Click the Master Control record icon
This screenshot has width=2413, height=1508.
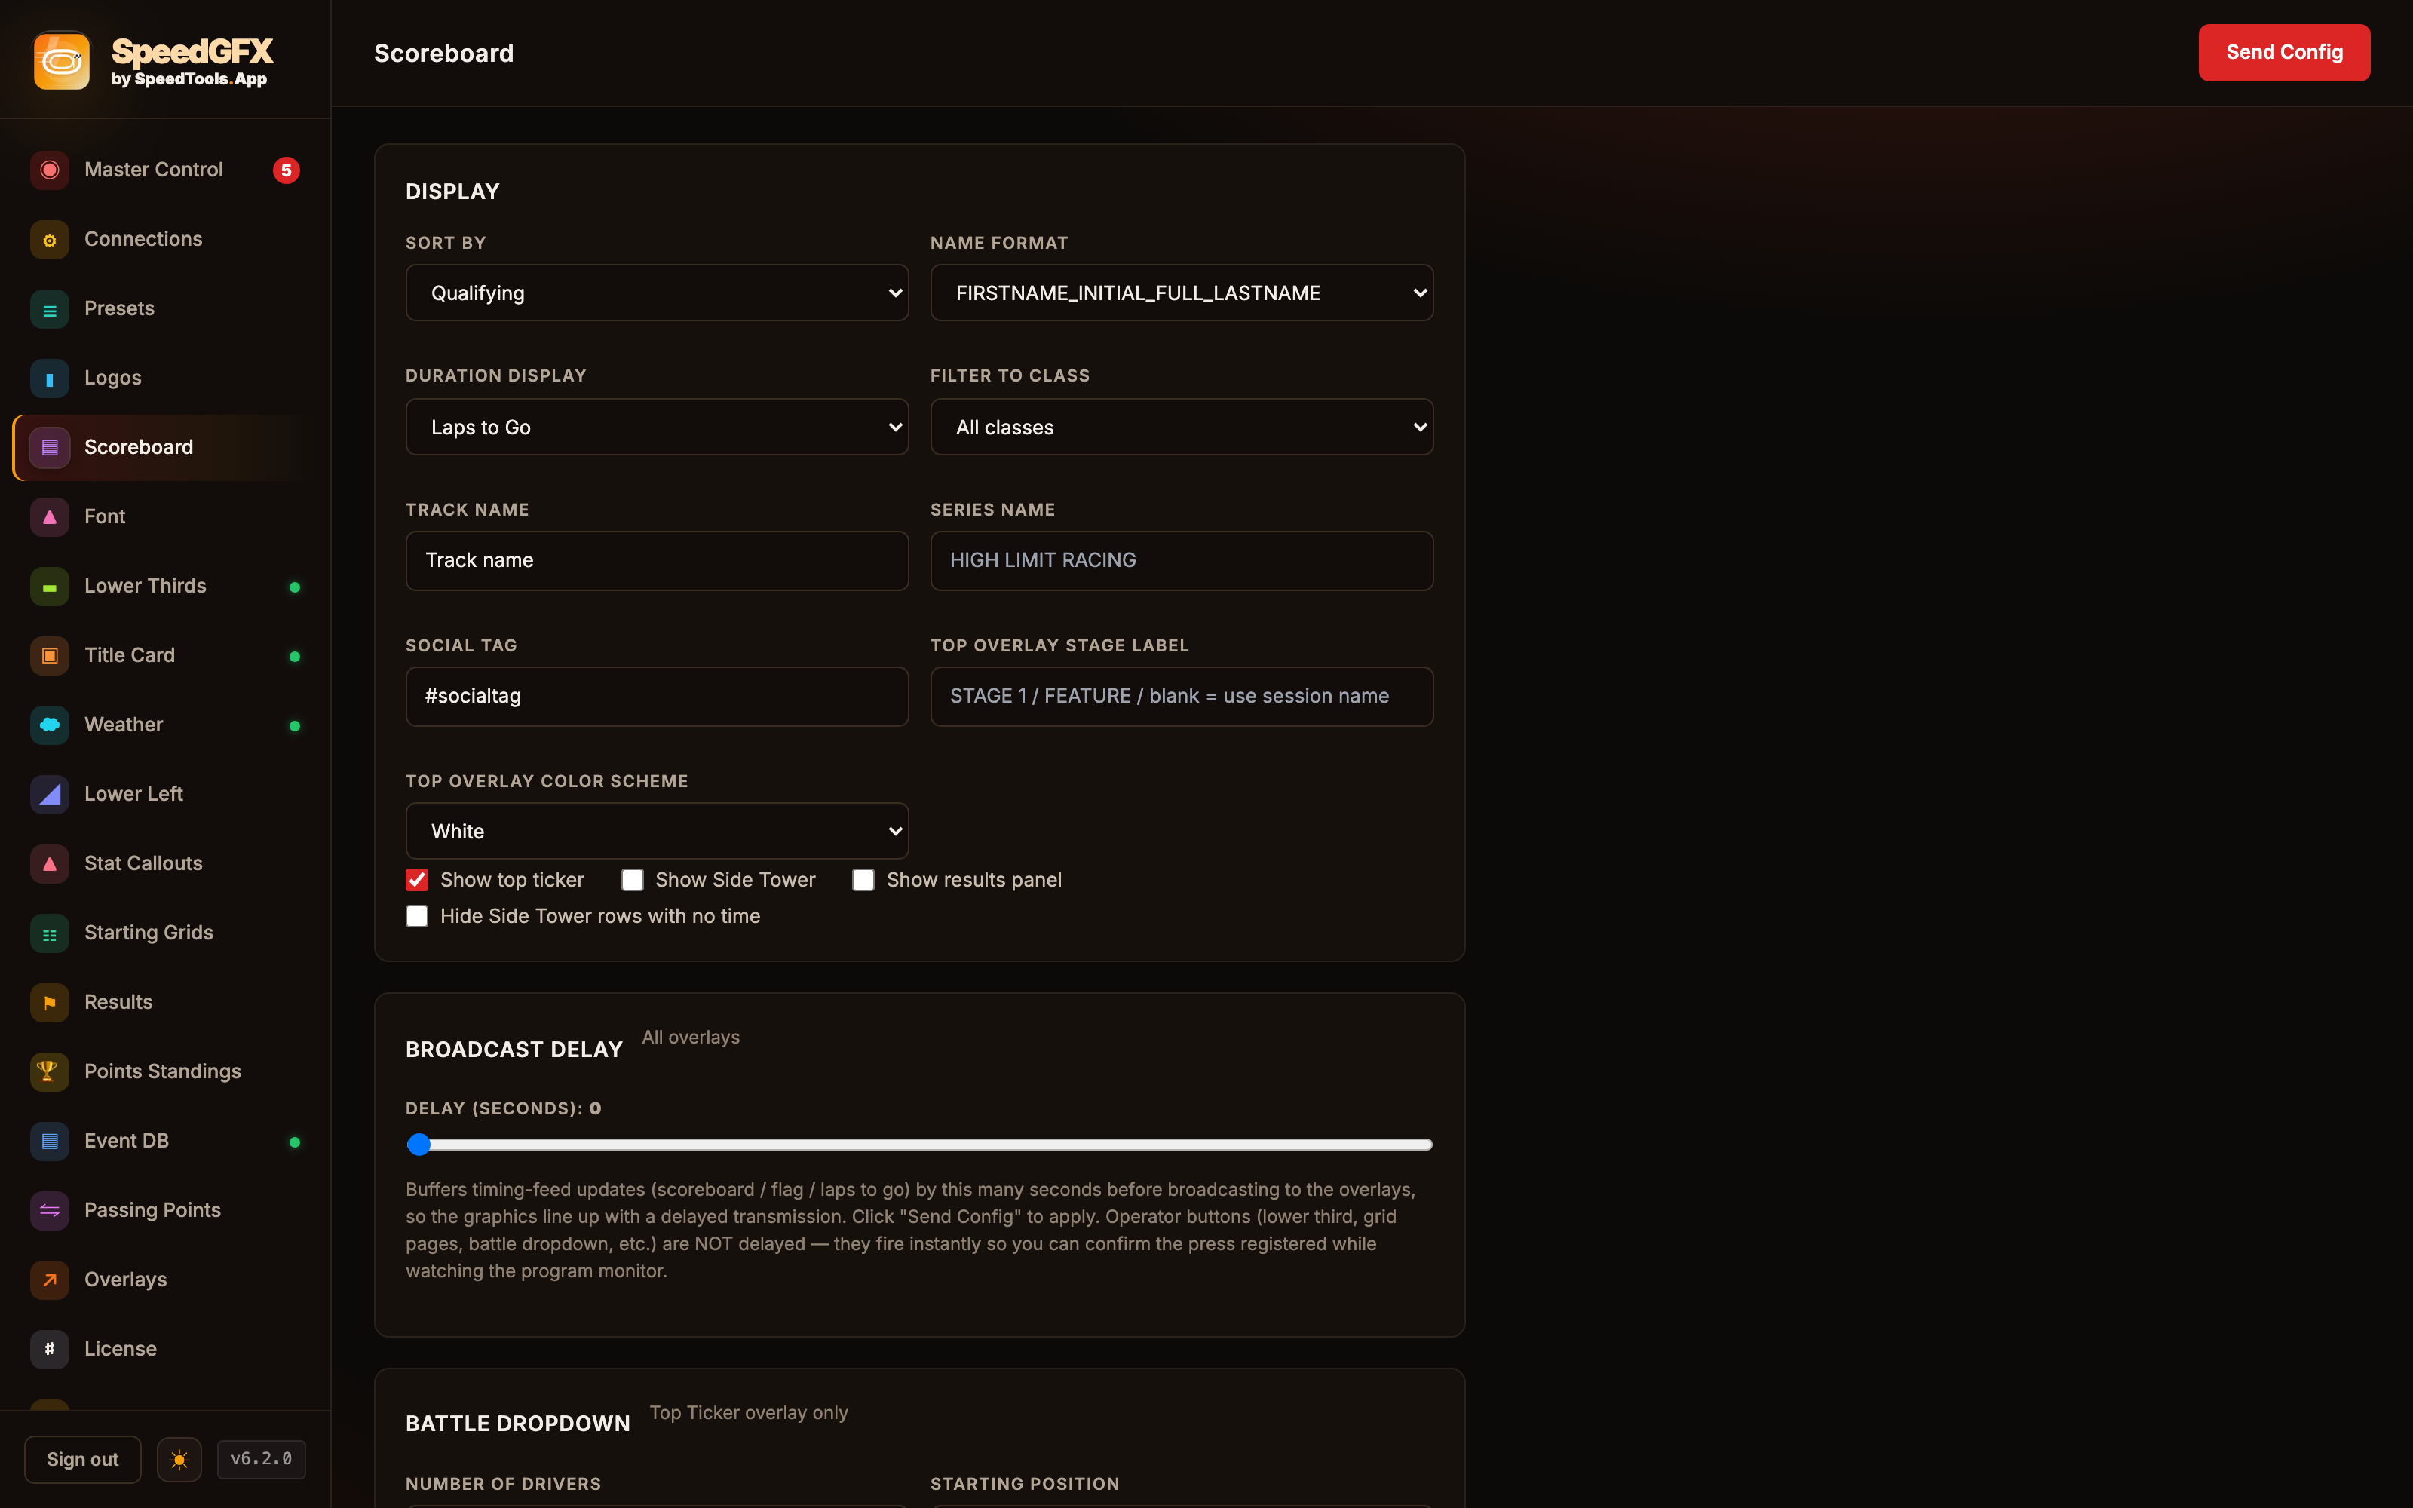tap(50, 170)
